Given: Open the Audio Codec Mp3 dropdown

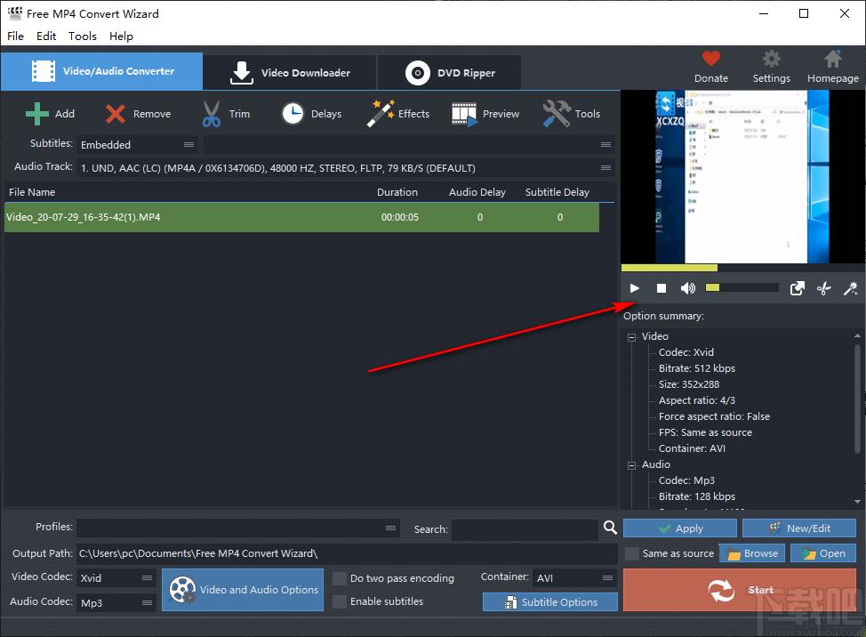Looking at the screenshot, I should tap(116, 602).
